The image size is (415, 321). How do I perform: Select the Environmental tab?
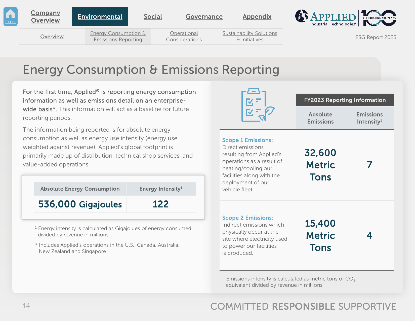(x=100, y=17)
